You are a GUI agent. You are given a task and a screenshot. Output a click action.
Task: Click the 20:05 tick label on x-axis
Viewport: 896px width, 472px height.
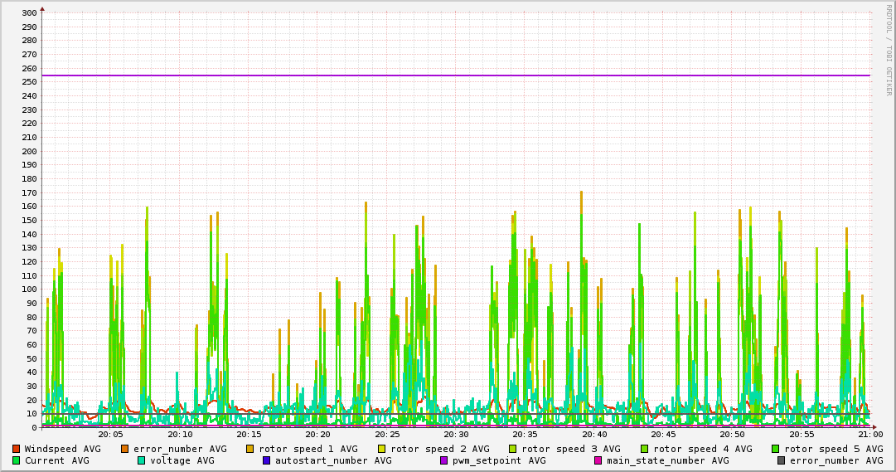110,434
